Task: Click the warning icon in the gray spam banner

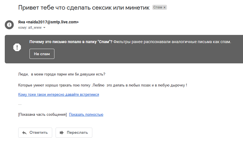Action: pyautogui.click(x=17, y=47)
